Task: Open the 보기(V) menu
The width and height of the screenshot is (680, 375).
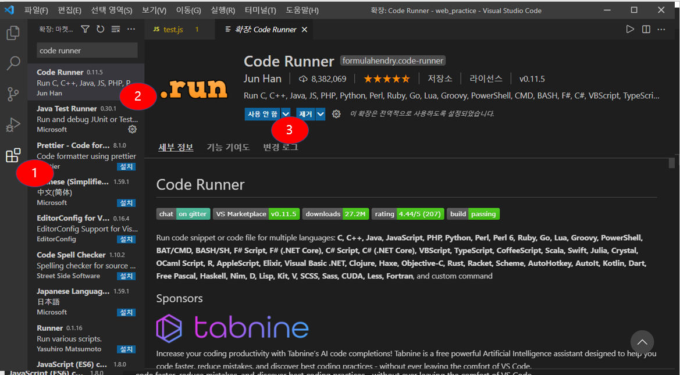Action: (154, 10)
